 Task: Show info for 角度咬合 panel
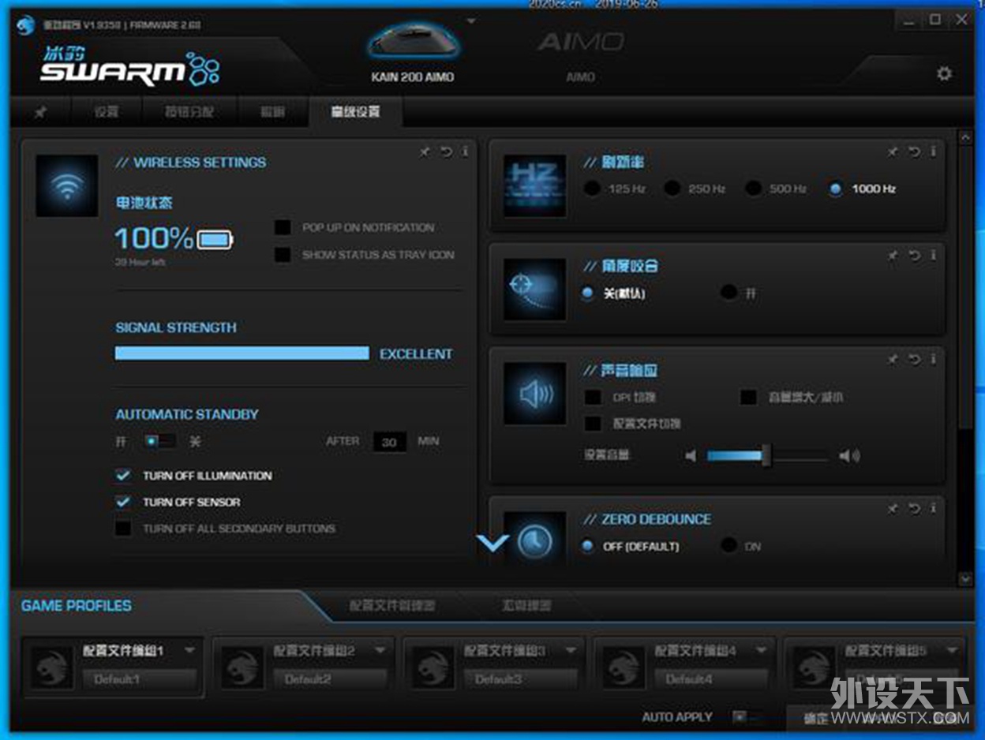coord(933,256)
